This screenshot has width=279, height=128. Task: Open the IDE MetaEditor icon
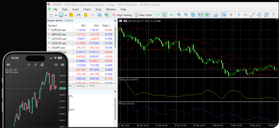[79, 15]
